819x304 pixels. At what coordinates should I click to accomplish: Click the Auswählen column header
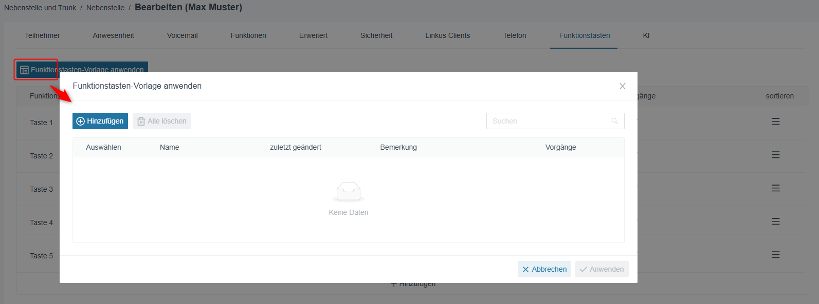(103, 147)
